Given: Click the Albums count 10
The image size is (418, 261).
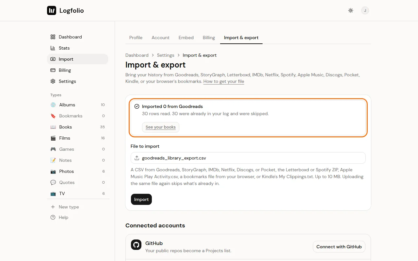Looking at the screenshot, I should (103, 105).
